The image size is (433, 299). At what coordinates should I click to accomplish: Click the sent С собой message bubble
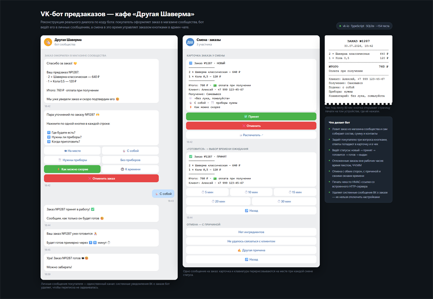(x=163, y=194)
